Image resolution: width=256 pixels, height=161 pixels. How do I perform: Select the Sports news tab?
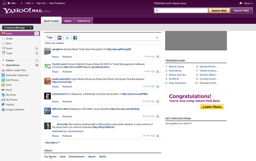92,157
